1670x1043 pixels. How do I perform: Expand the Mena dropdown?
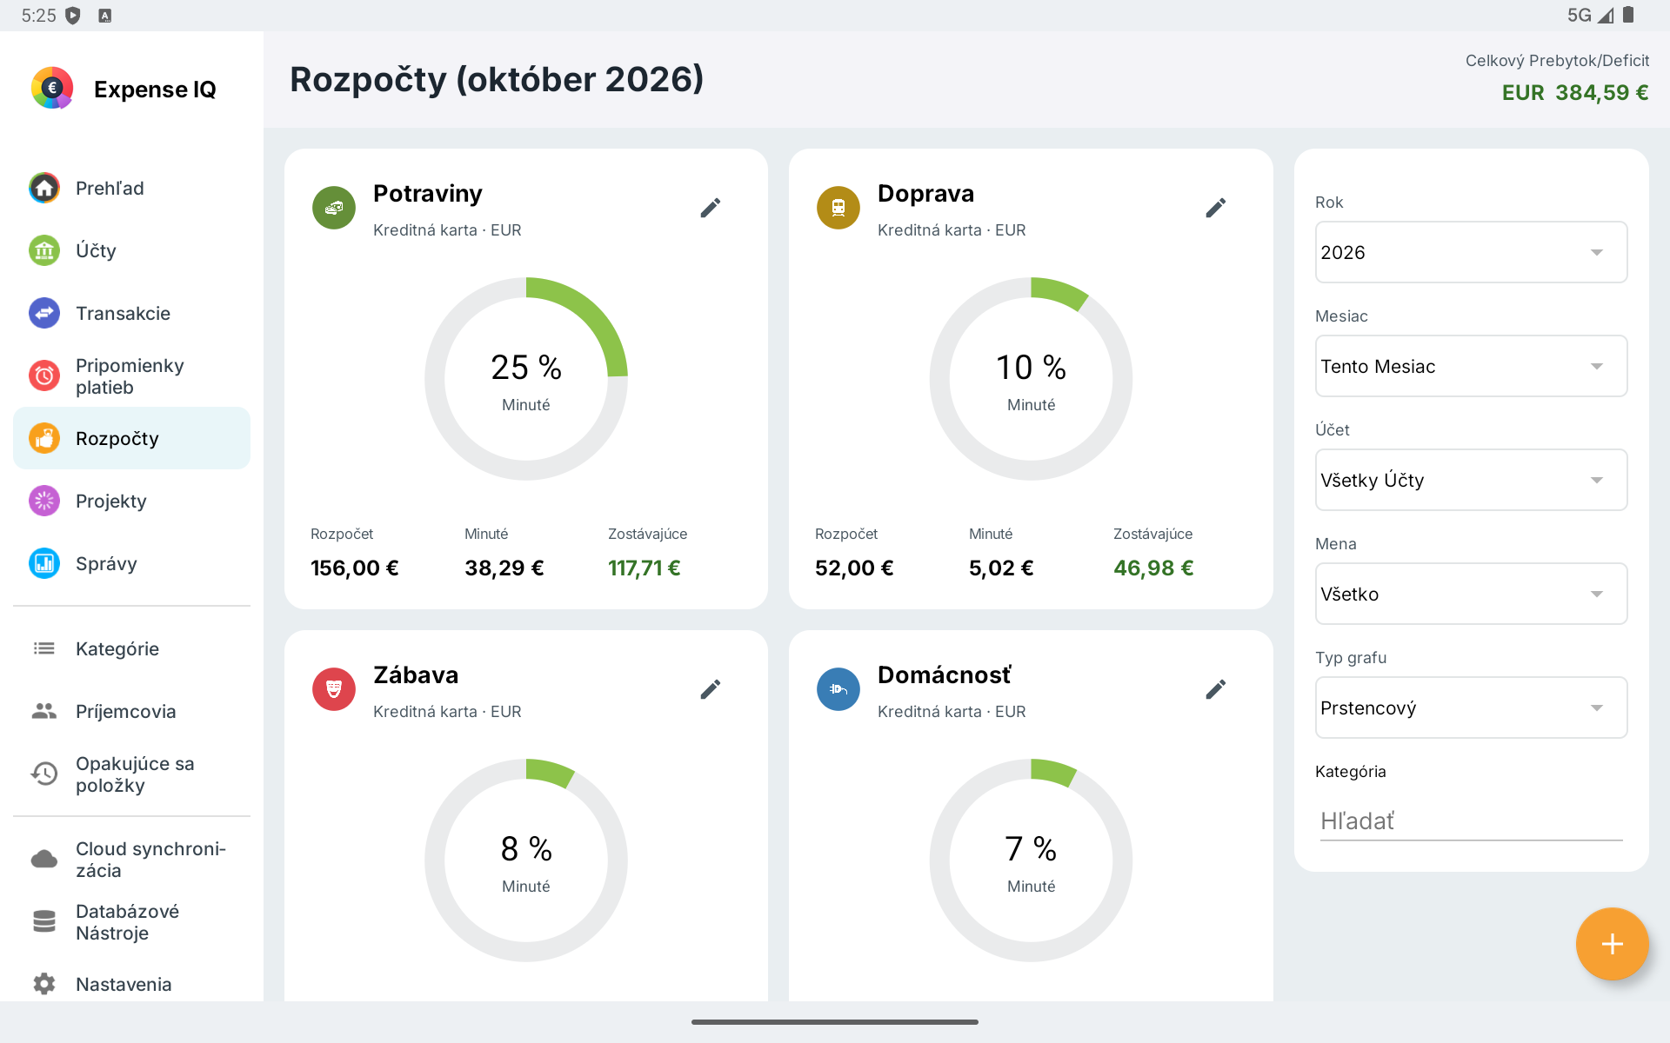[1471, 594]
